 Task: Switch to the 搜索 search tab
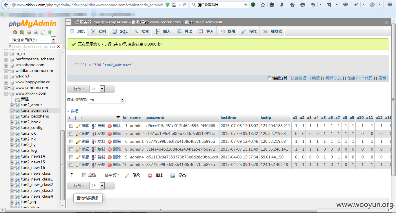tap(141, 31)
